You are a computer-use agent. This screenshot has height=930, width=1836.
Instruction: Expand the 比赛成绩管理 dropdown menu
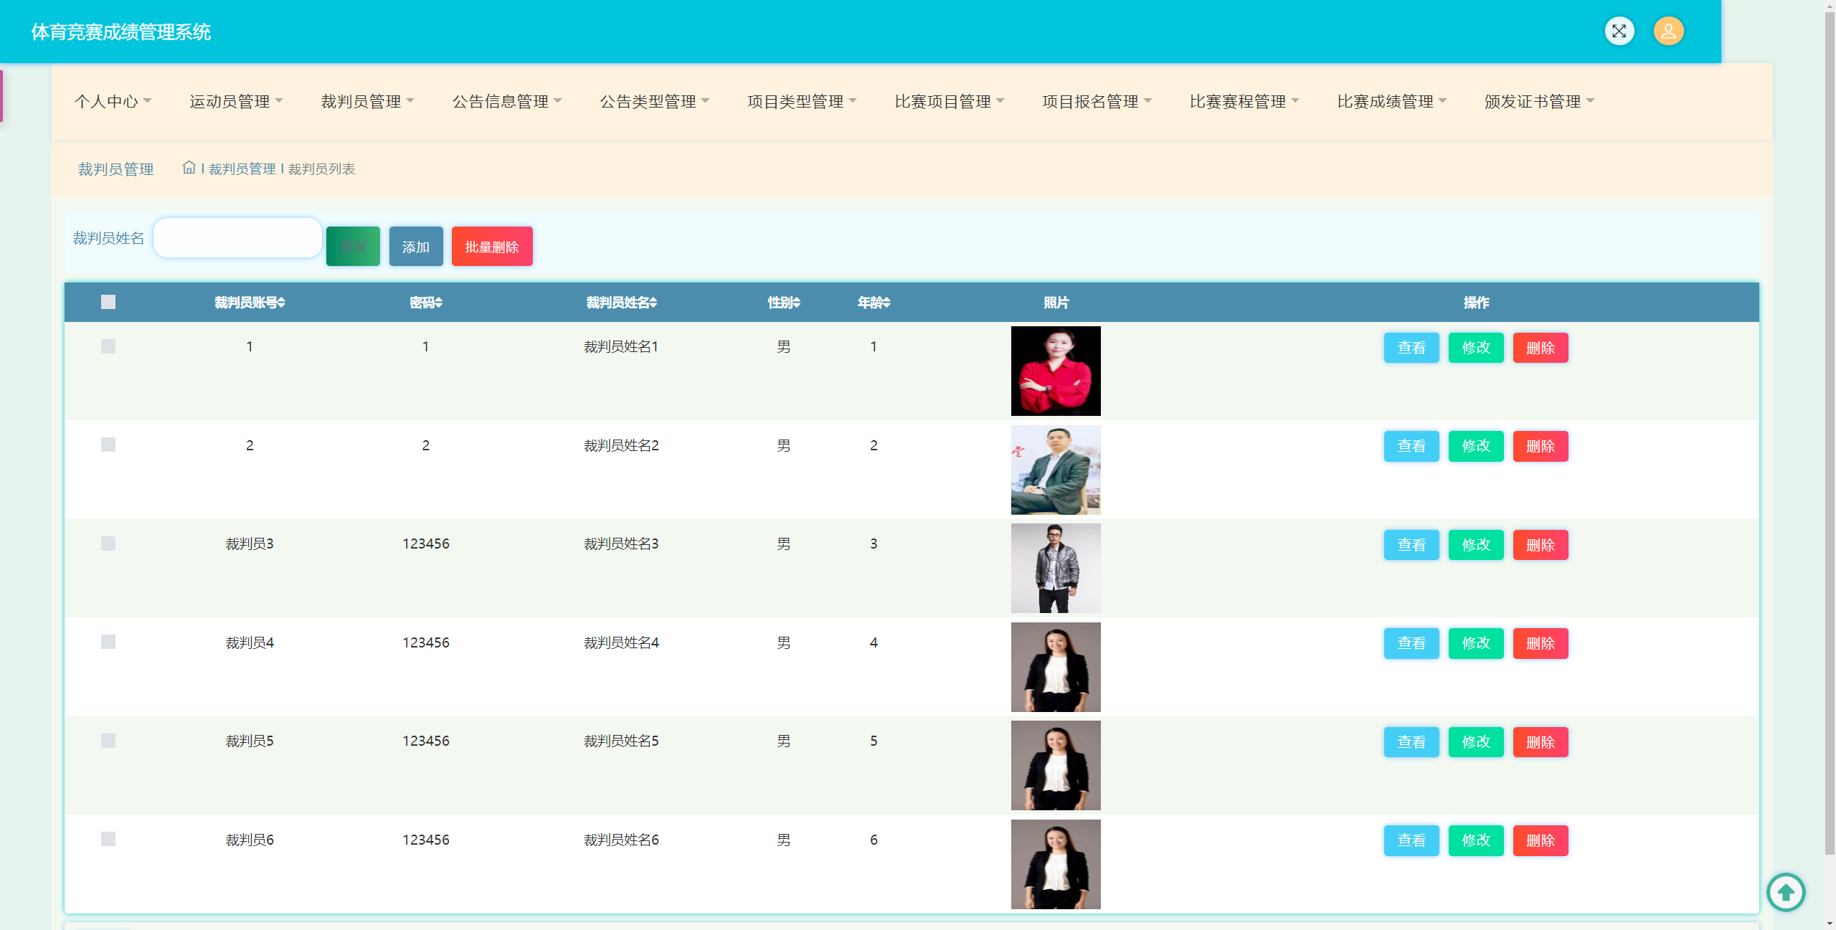pos(1391,101)
